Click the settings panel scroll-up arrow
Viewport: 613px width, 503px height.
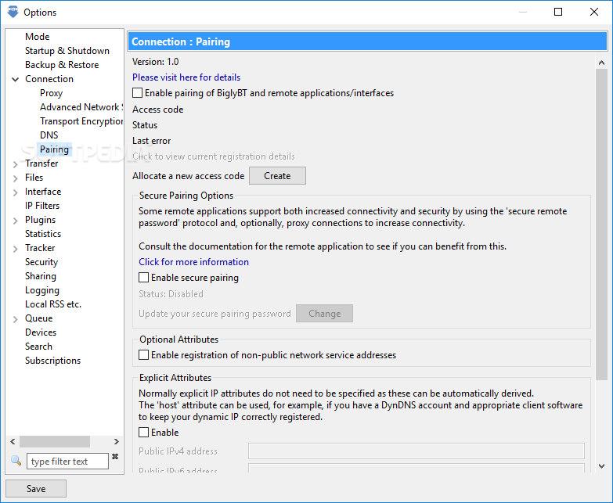601,63
